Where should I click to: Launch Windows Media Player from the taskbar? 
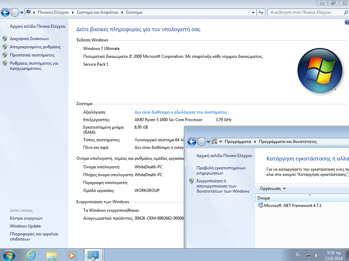click(72, 255)
